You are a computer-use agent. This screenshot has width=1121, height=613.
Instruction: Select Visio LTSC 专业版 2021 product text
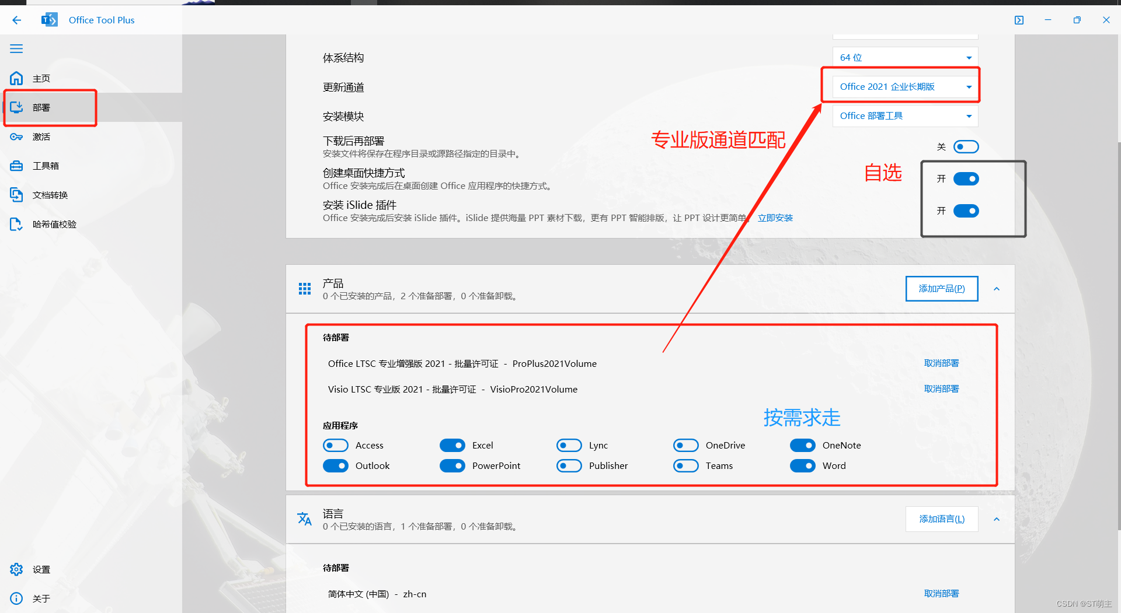point(452,390)
